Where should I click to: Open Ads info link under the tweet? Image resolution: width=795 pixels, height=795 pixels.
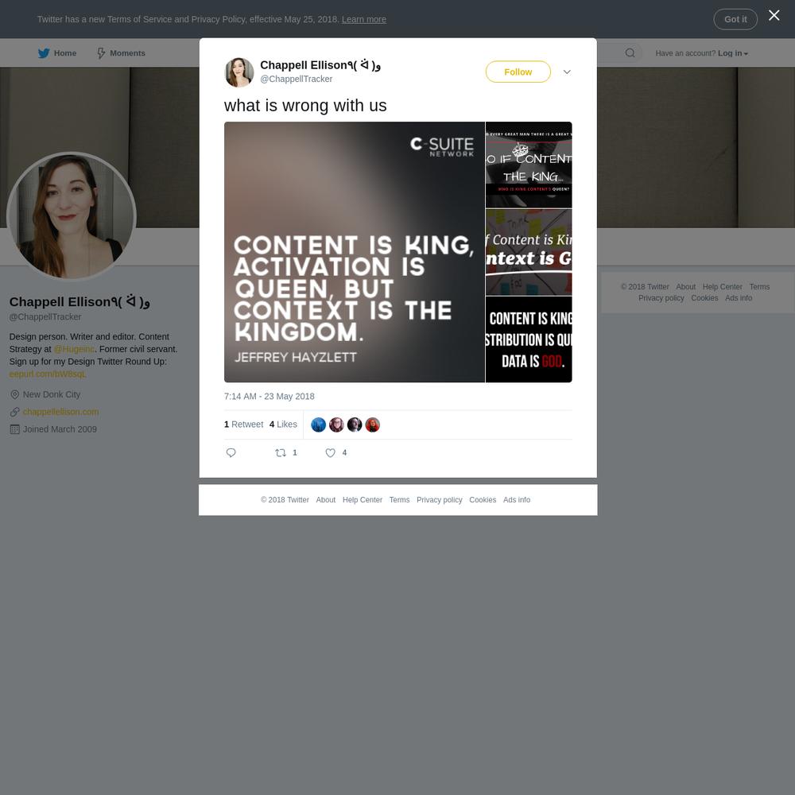[517, 500]
